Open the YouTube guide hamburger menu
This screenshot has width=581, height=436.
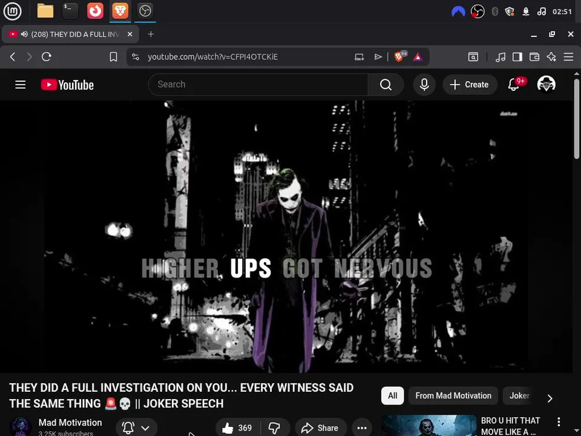pos(21,85)
